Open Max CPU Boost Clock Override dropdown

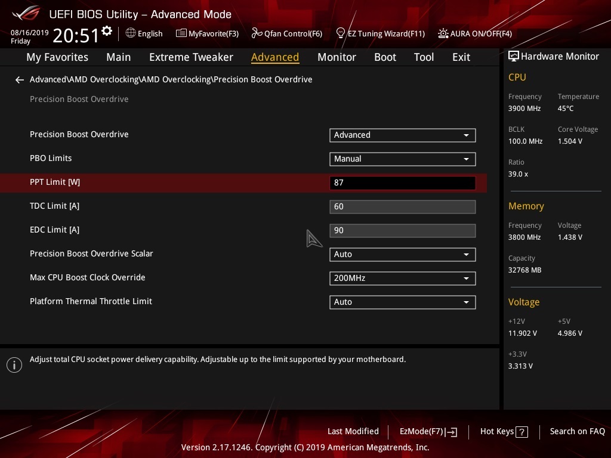pos(403,278)
